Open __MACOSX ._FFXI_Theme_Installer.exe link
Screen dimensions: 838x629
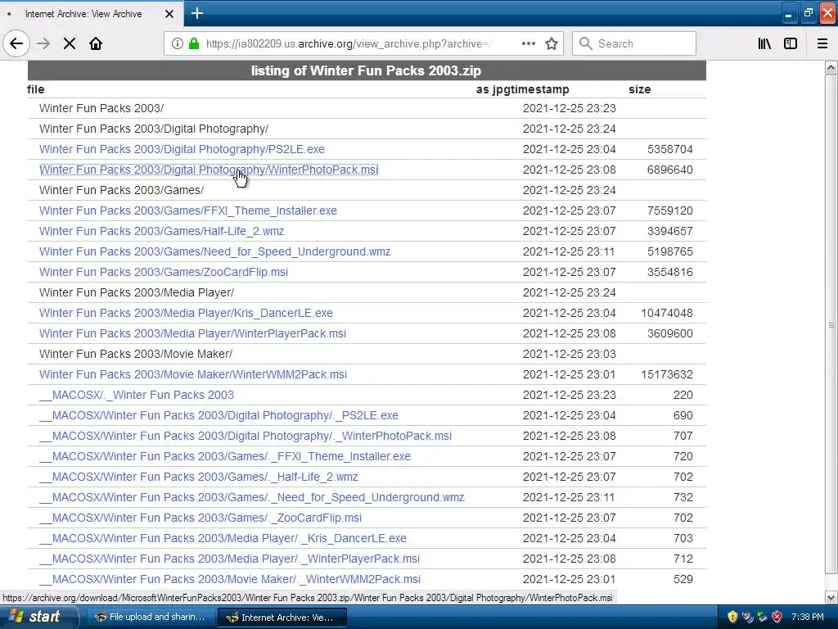(x=225, y=456)
